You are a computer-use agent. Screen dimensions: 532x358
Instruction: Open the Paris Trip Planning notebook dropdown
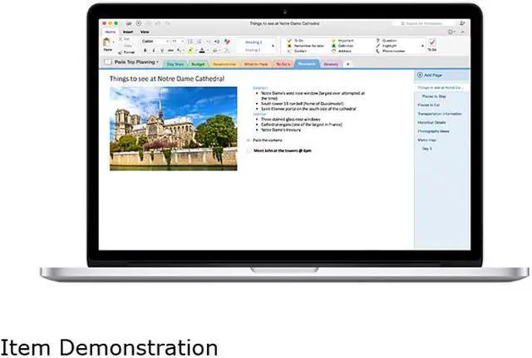[136, 62]
